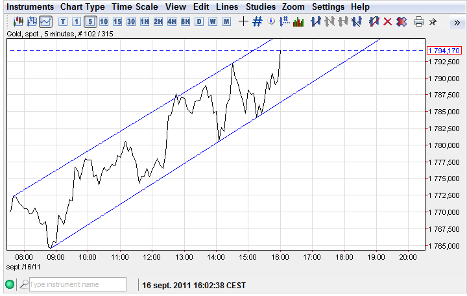The width and height of the screenshot is (467, 296).
Task: Select the 15 minute timeframe button
Action: click(x=117, y=21)
